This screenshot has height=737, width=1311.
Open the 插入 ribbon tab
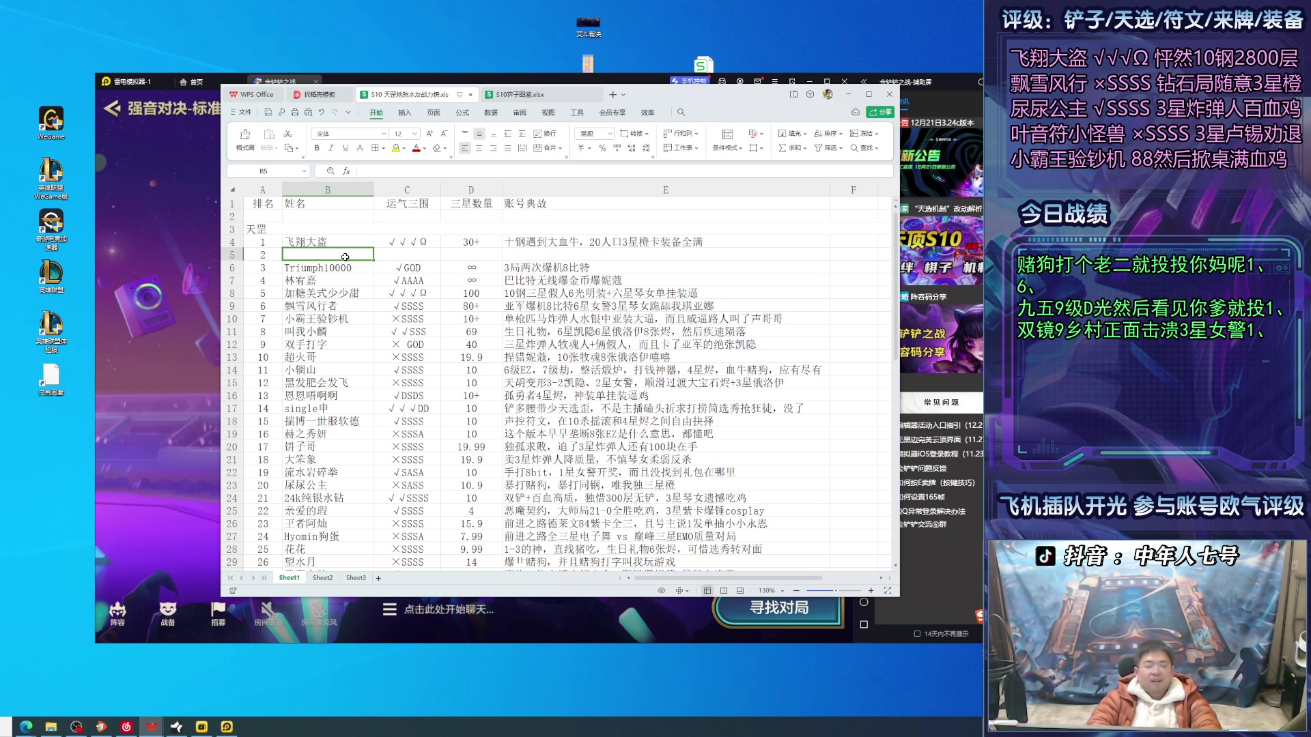405,113
